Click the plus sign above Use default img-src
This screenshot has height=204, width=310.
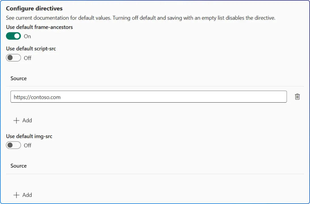pos(16,120)
